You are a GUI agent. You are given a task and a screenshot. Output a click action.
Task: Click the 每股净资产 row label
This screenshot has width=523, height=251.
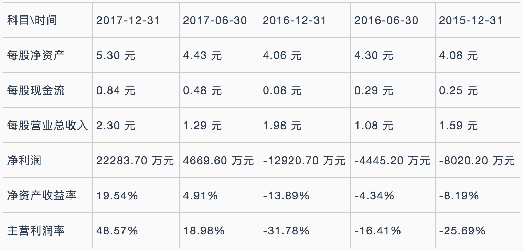36,55
